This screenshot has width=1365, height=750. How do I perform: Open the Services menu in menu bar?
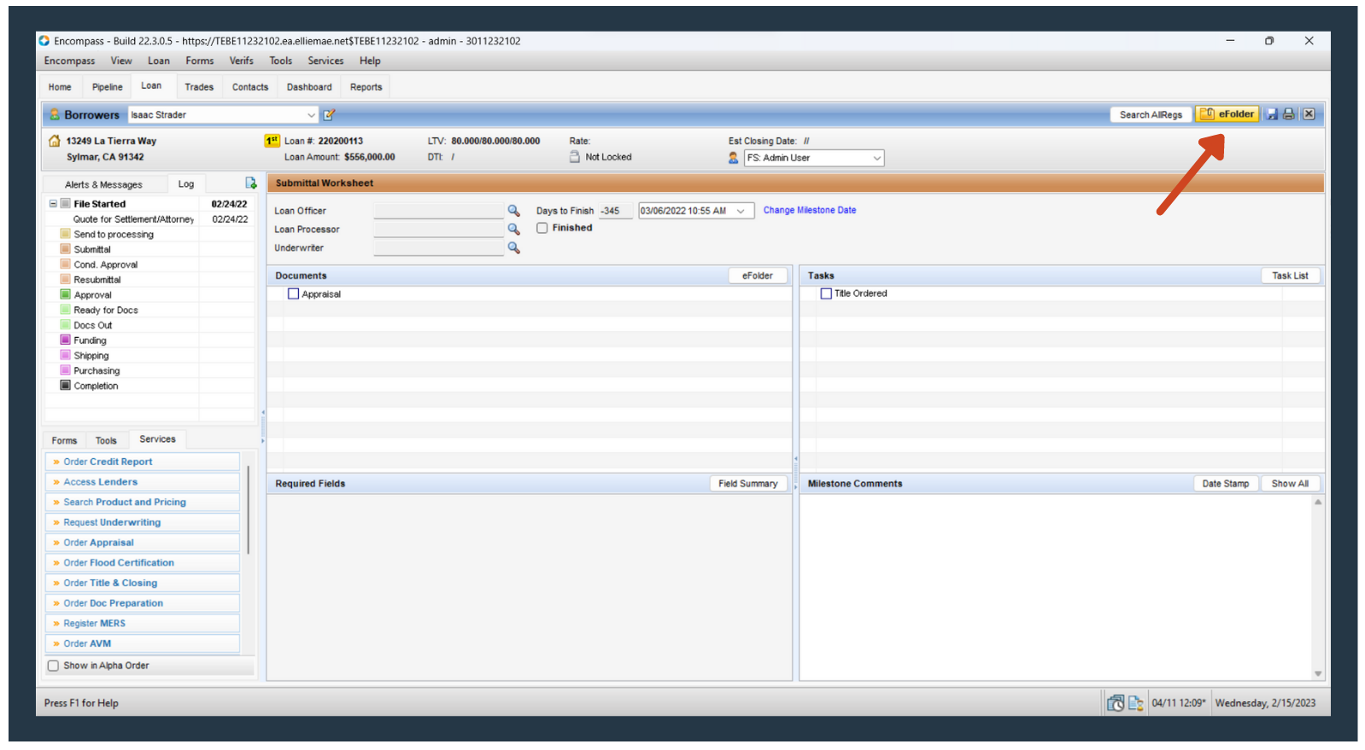[325, 61]
